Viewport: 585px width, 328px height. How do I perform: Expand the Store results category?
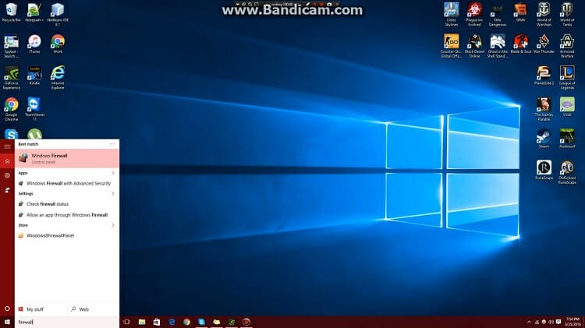[x=113, y=225]
